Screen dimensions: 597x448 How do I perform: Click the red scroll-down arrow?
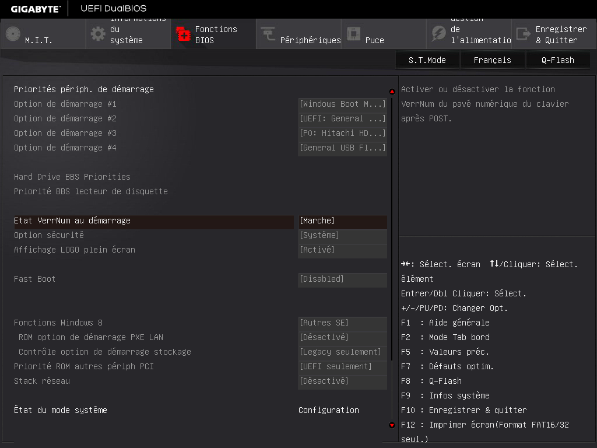[392, 425]
